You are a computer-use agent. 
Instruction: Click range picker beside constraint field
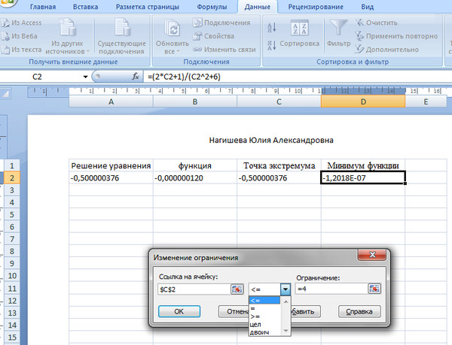374,289
